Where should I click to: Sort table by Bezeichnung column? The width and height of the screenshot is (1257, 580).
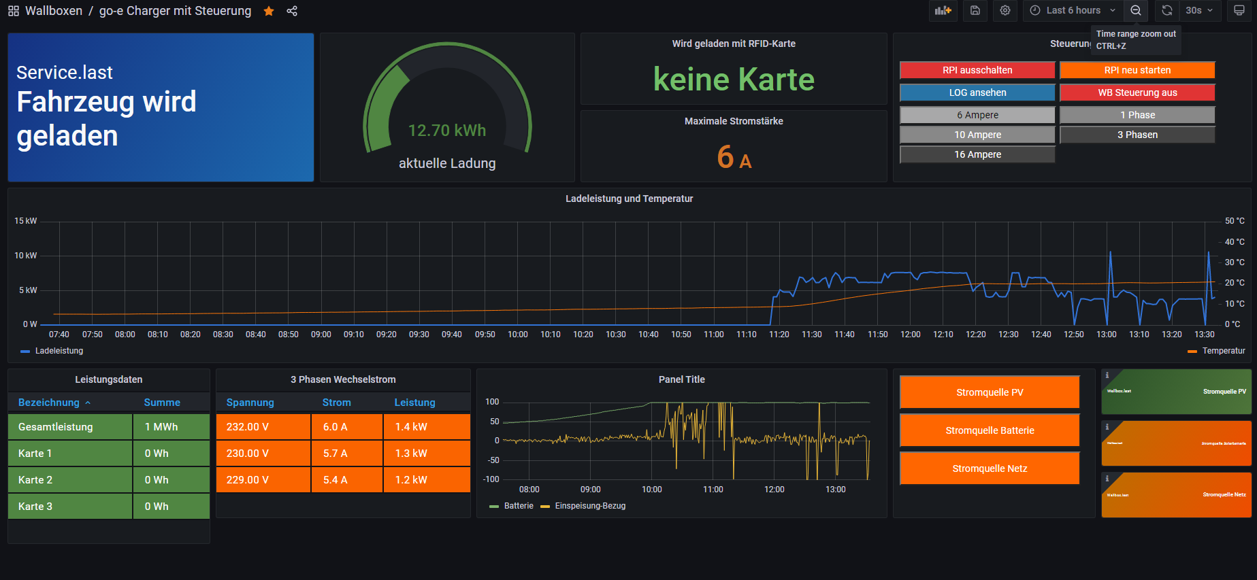[x=49, y=403]
